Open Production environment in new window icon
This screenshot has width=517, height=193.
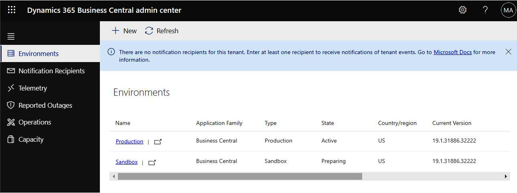click(x=158, y=141)
